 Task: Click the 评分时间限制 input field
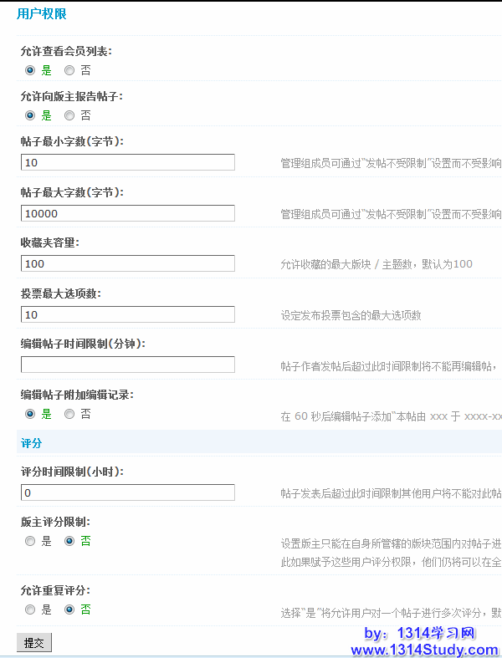click(127, 492)
